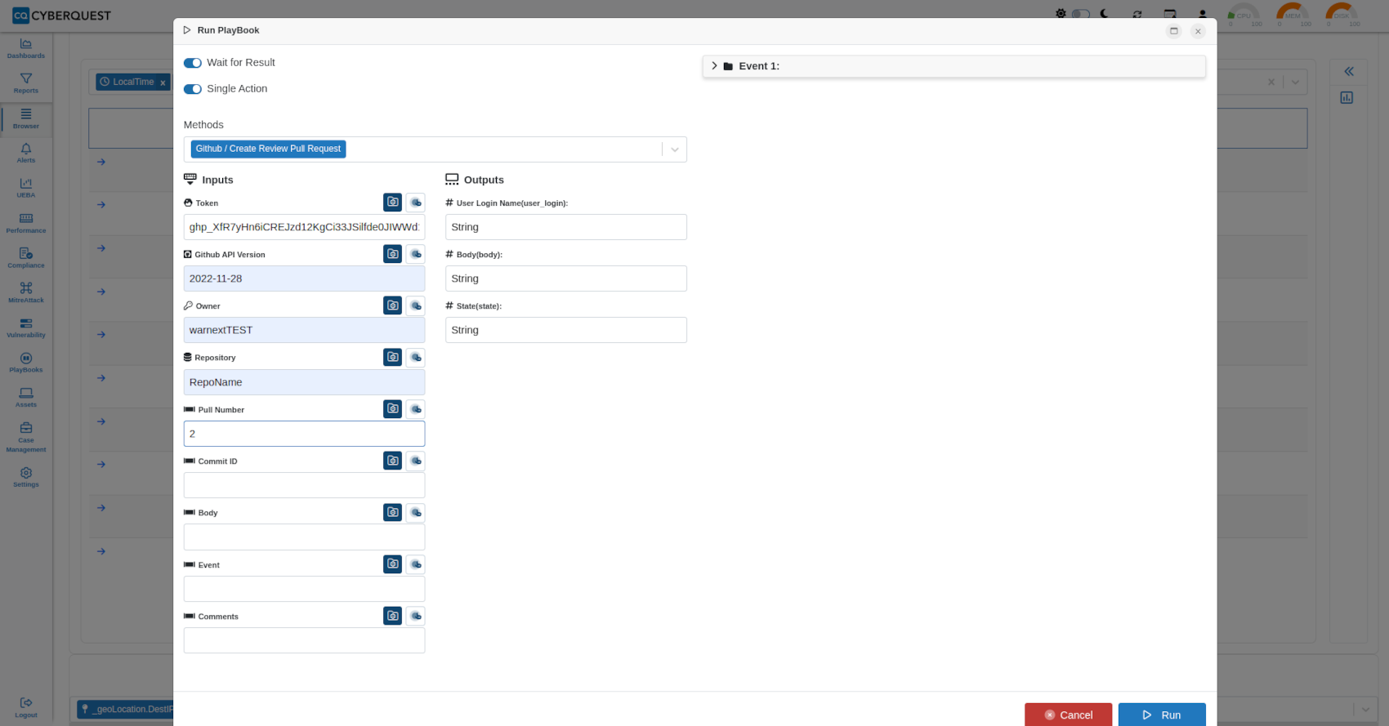Click the Token input field

coord(305,227)
